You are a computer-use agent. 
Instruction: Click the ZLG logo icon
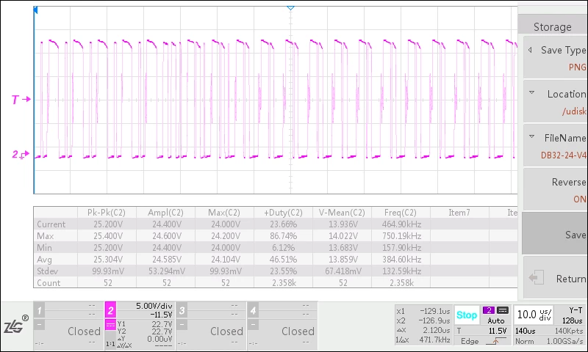click(x=16, y=325)
